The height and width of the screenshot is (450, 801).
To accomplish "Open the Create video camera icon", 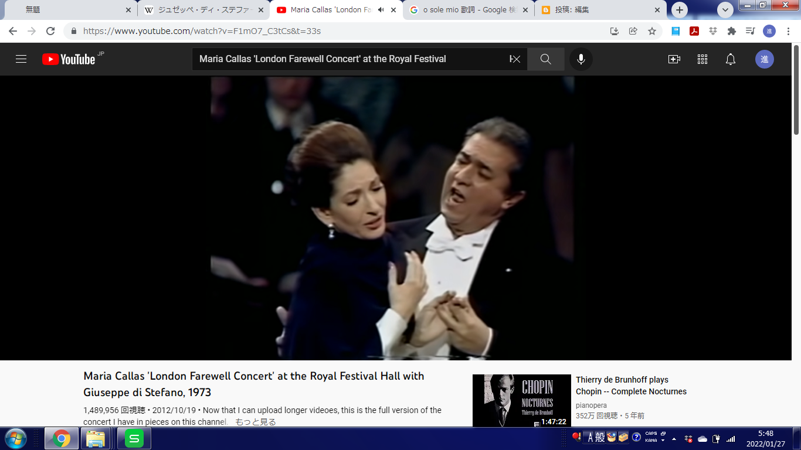I will [x=674, y=59].
